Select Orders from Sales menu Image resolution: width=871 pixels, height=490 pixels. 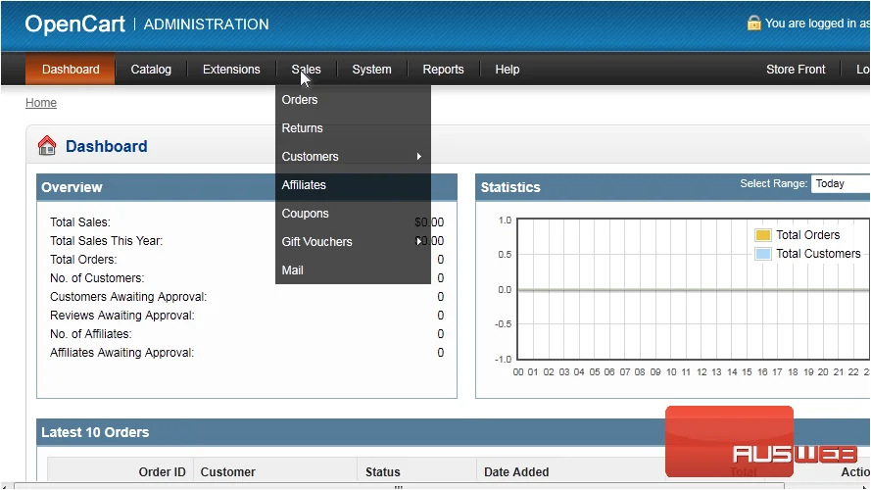click(353, 100)
